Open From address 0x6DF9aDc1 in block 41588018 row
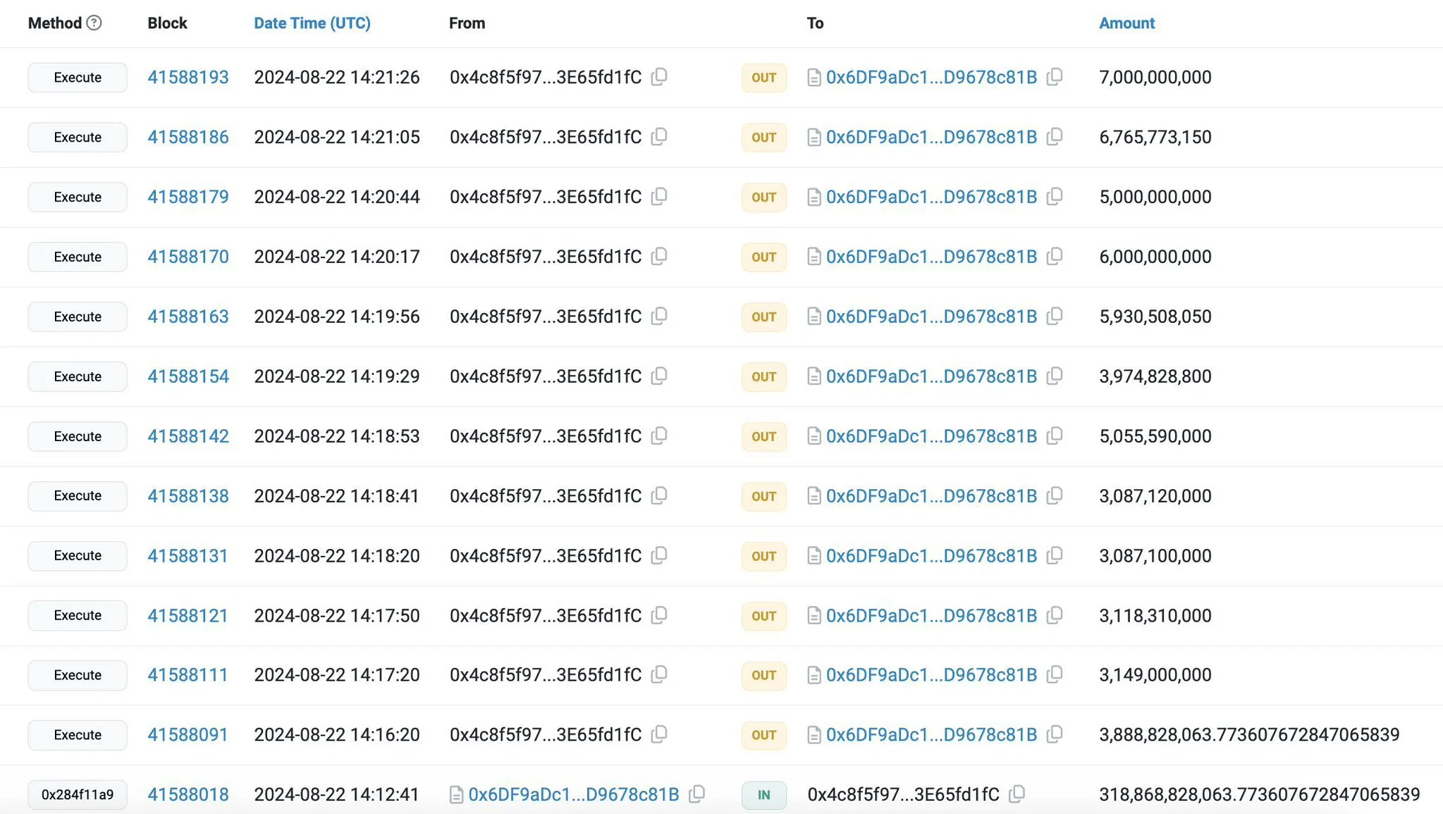The image size is (1443, 814). click(573, 794)
